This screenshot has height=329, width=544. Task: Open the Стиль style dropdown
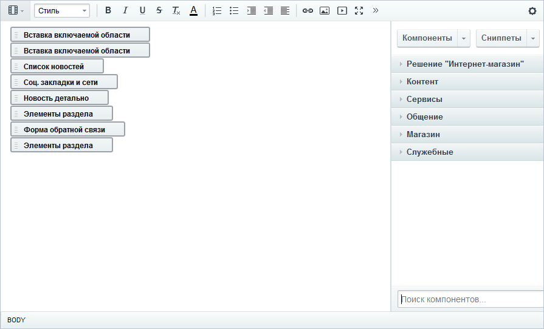point(62,11)
